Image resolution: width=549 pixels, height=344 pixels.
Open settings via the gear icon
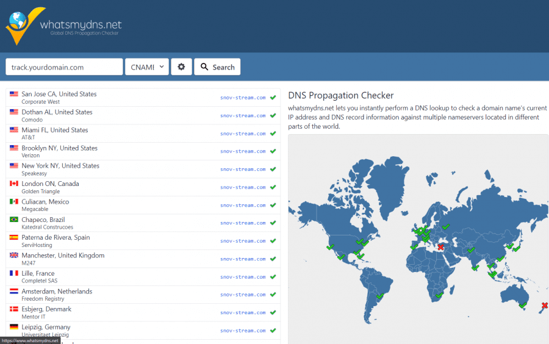[x=181, y=66]
